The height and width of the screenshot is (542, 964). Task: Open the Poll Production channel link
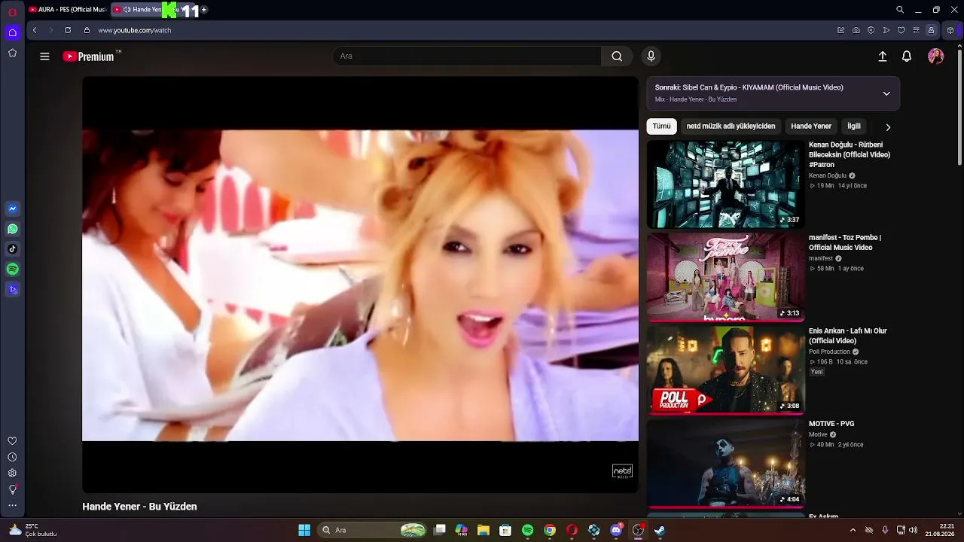(x=829, y=352)
